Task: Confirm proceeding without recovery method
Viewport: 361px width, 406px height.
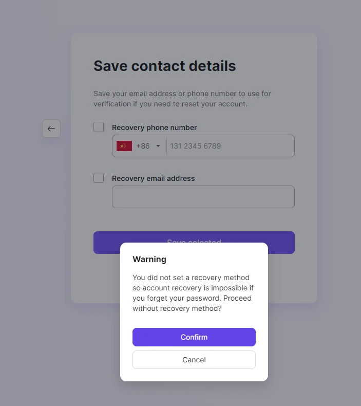Action: point(194,337)
